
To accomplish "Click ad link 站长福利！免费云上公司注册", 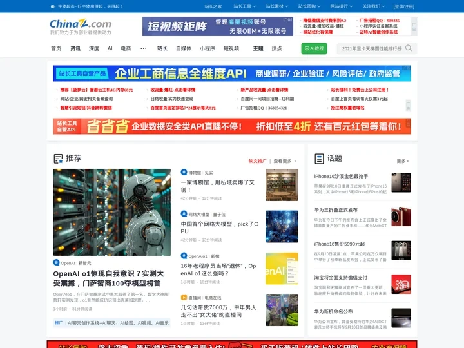I will click(360, 90).
